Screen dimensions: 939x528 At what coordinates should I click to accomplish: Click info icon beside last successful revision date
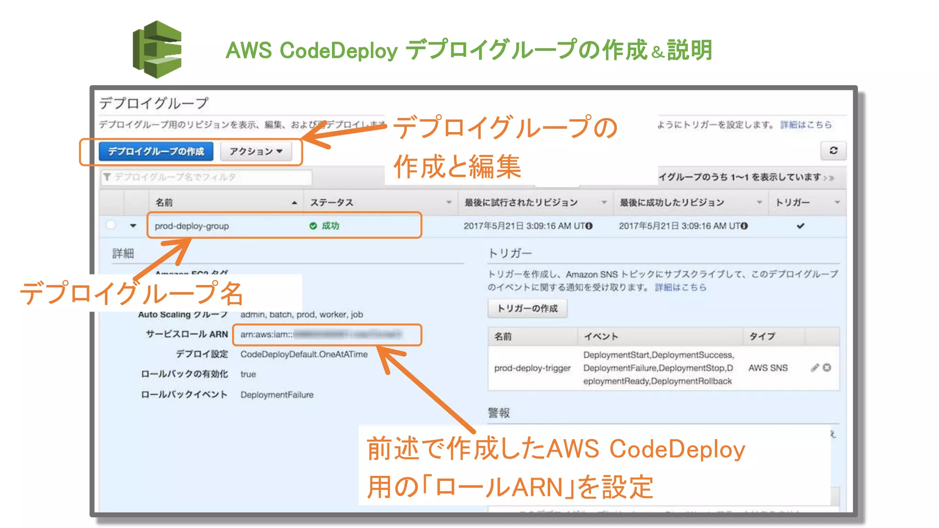point(744,225)
